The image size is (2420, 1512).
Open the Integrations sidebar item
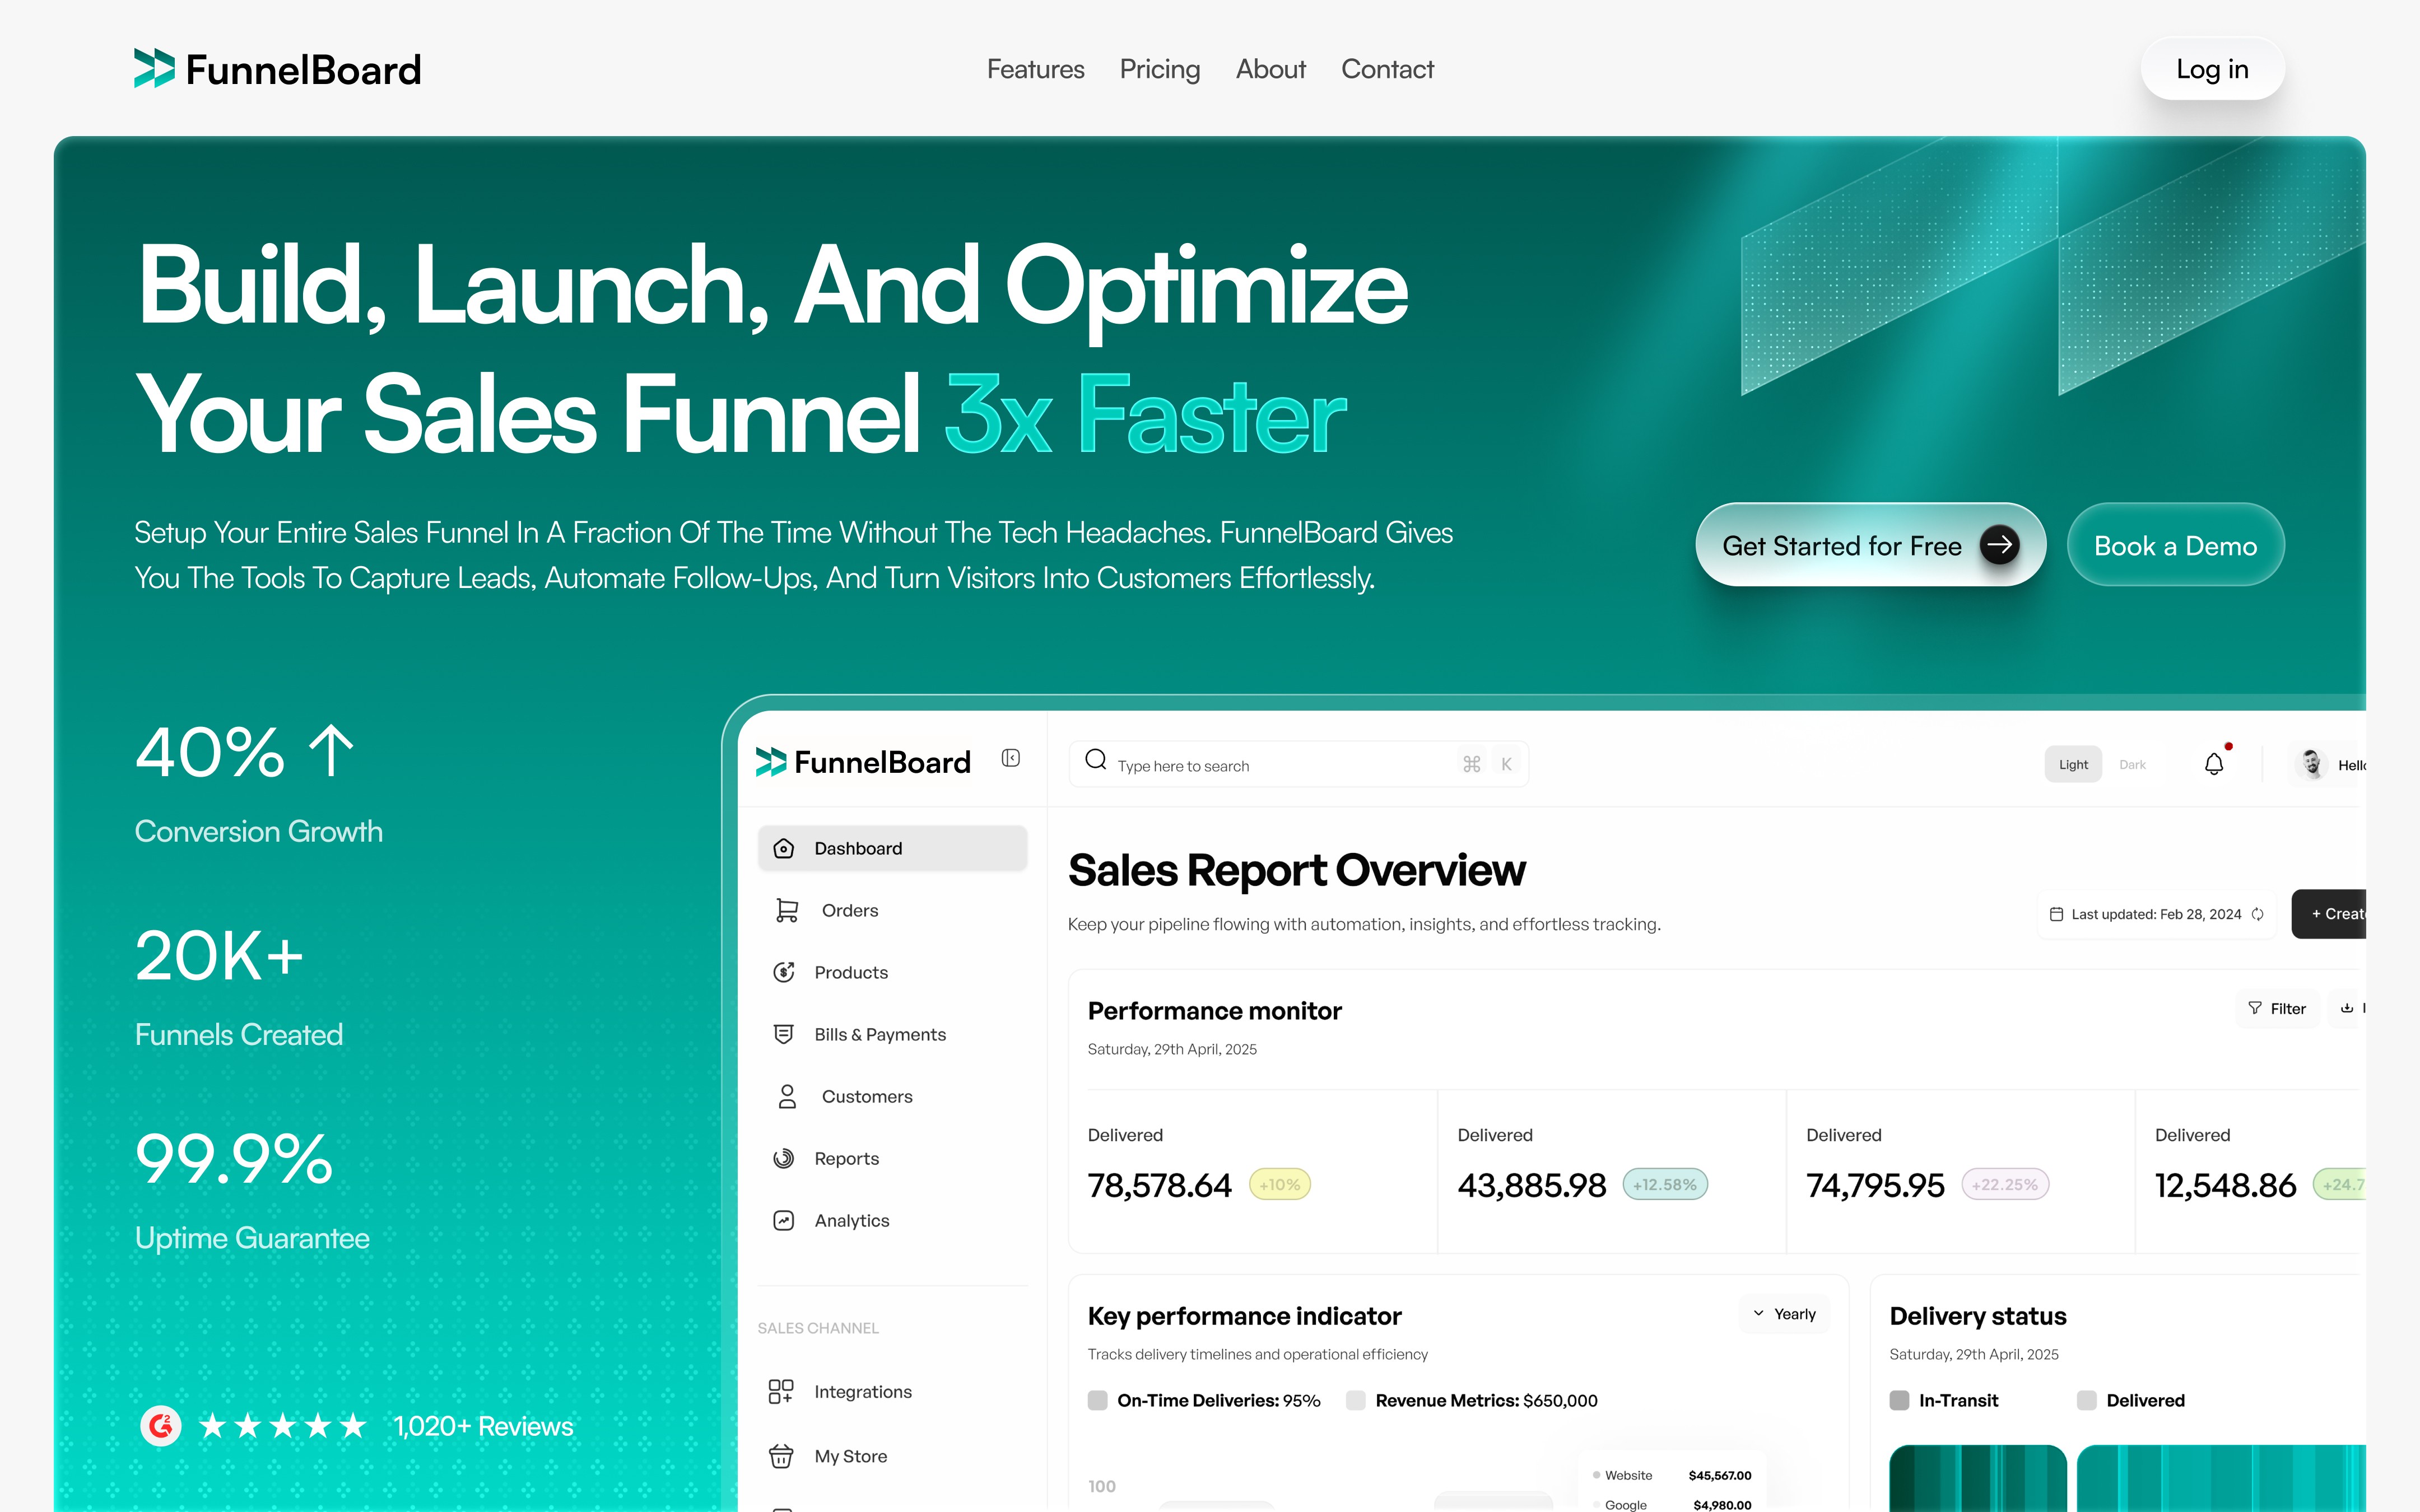coord(862,1391)
